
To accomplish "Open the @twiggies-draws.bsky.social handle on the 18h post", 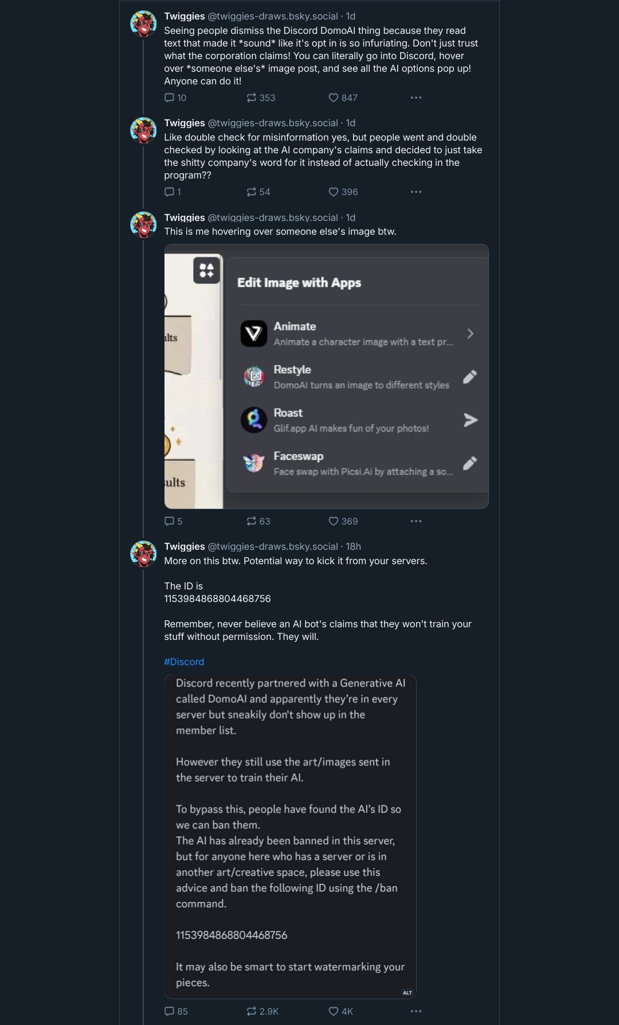I will (273, 546).
